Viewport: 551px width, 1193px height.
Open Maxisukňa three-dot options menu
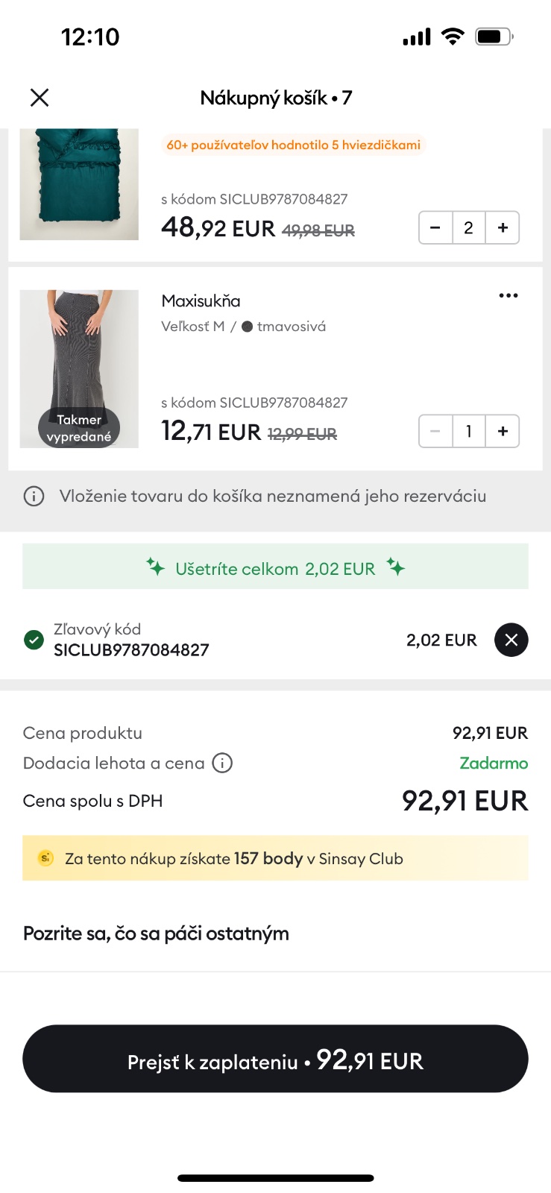[509, 296]
